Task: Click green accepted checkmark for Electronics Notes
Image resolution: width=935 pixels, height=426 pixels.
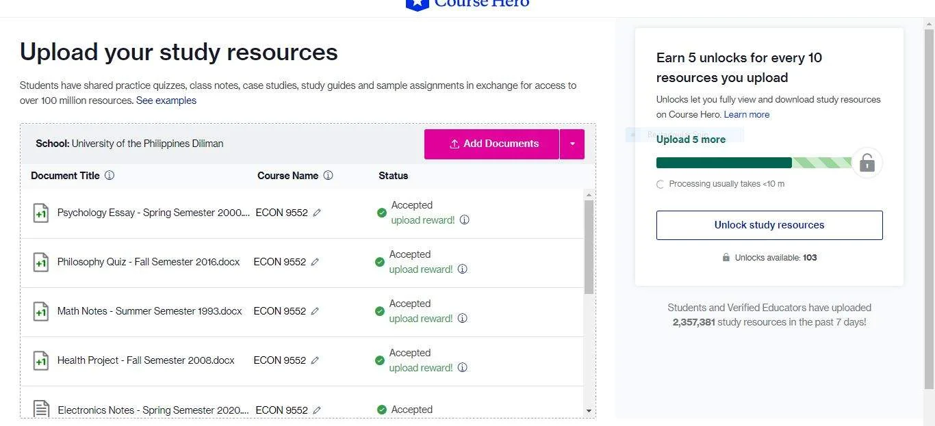Action: pyautogui.click(x=382, y=410)
